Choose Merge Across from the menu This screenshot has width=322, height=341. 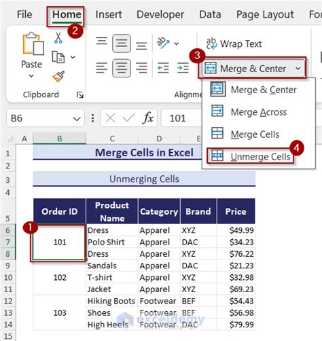click(x=259, y=112)
